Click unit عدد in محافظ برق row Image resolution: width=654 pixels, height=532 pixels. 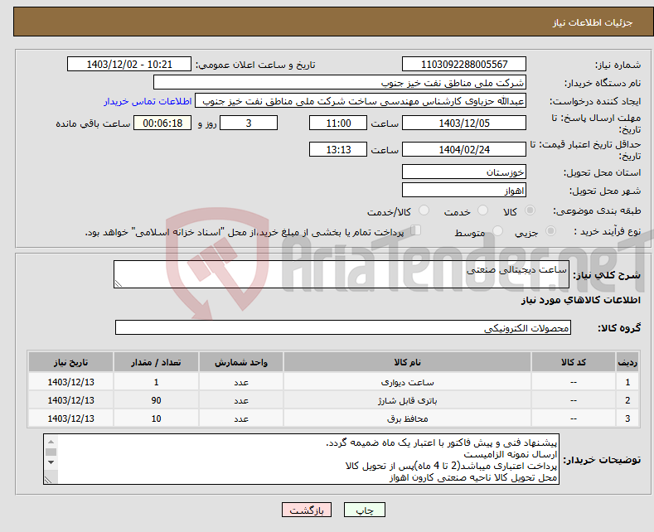click(241, 418)
